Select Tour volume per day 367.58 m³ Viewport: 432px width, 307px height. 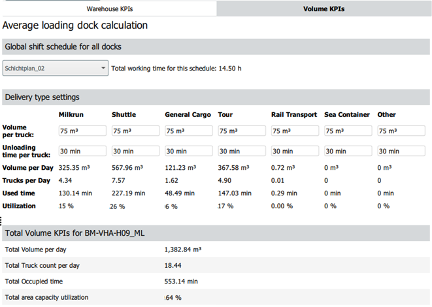point(233,168)
